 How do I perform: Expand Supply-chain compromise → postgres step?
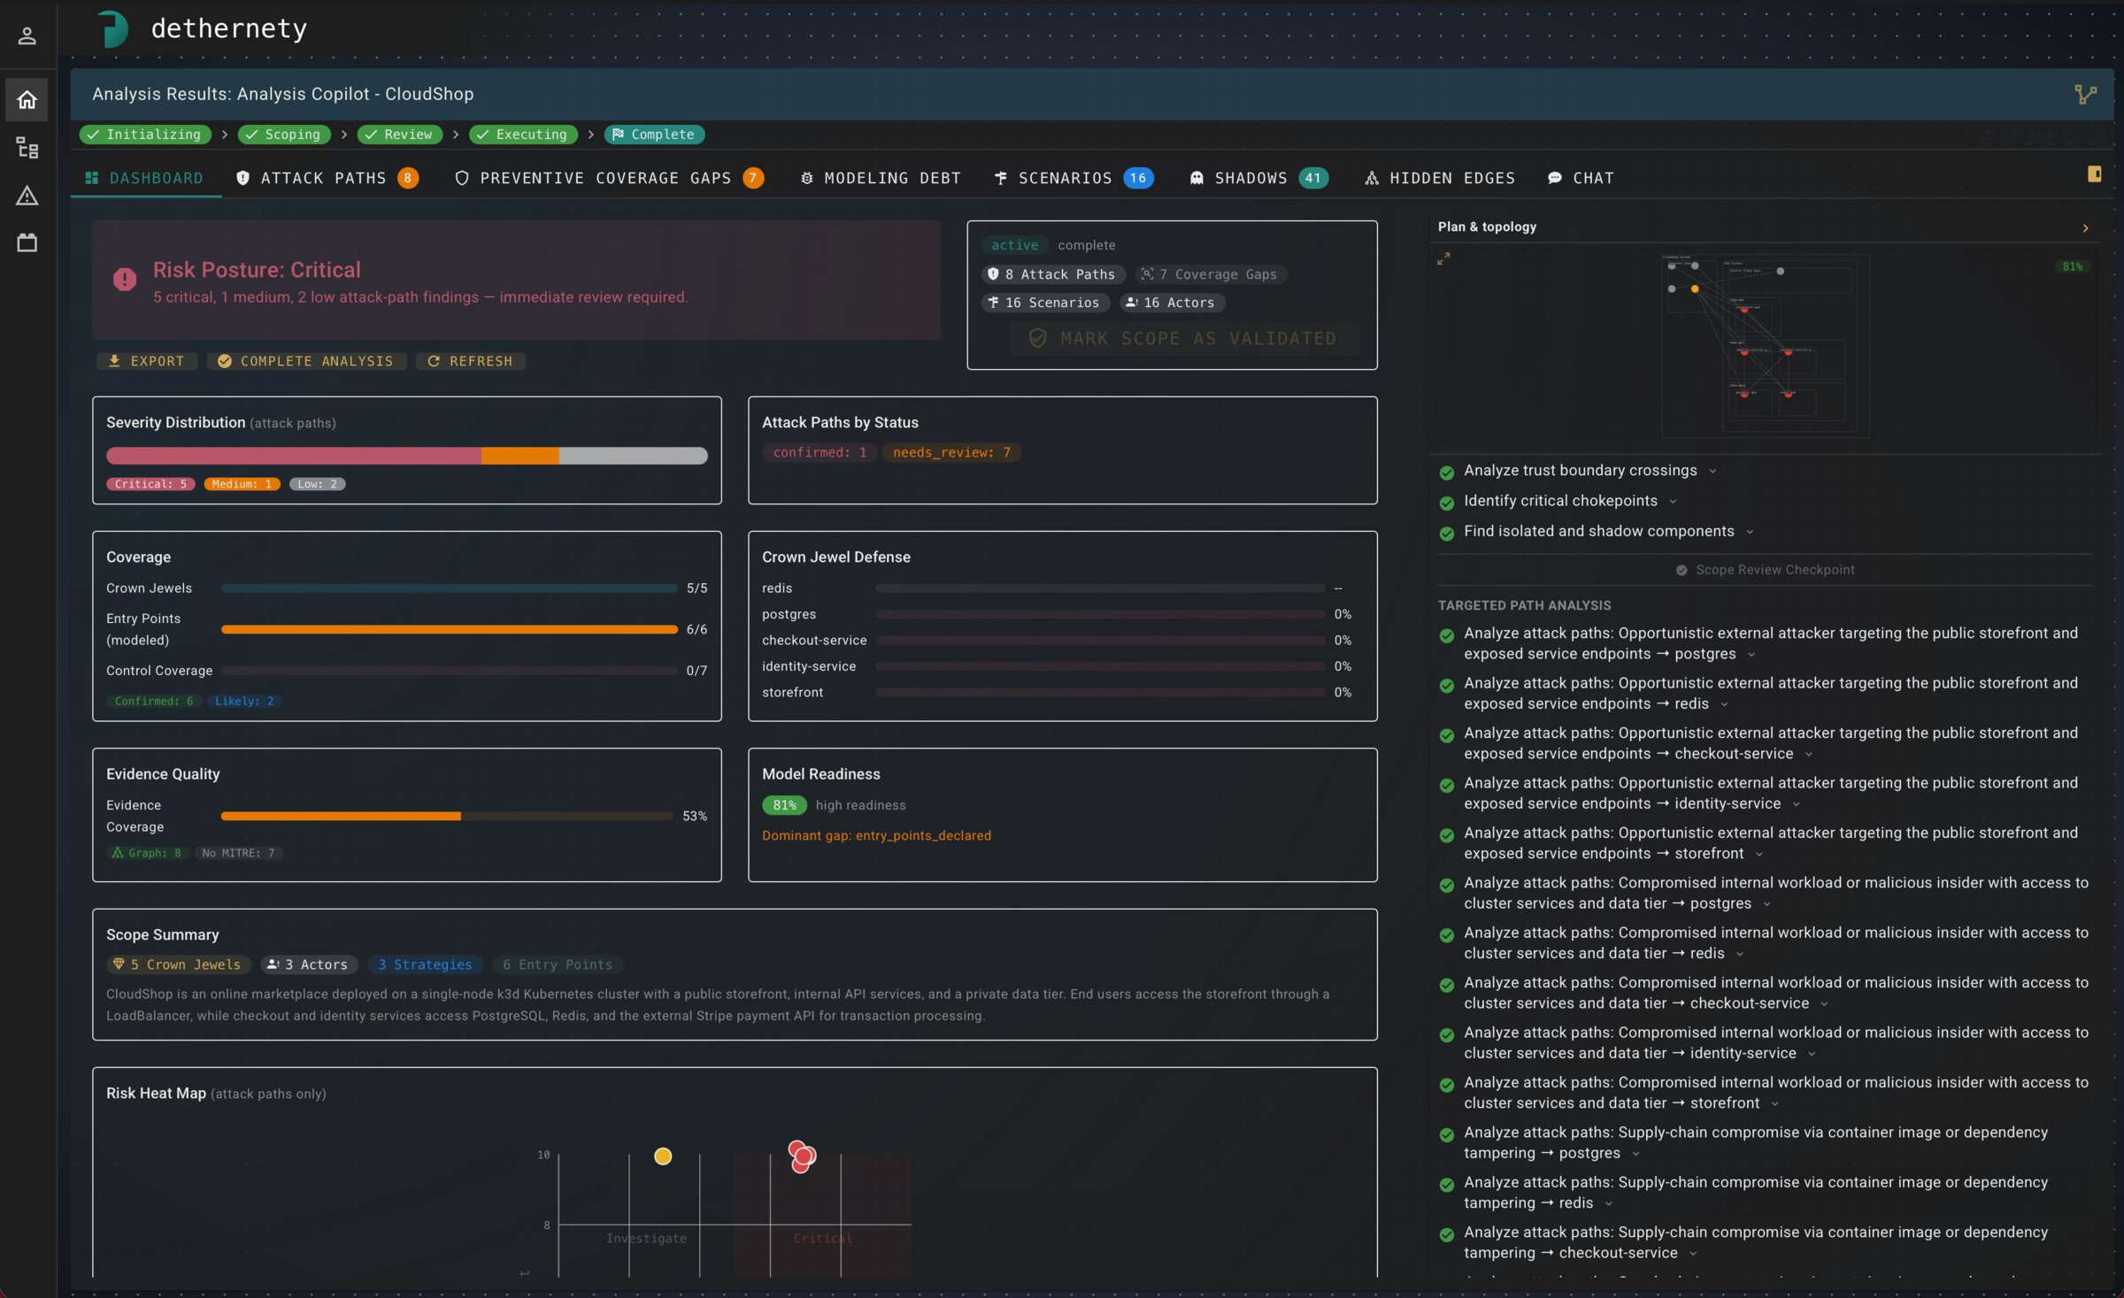point(1635,1153)
